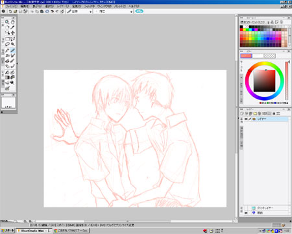The image size is (292, 234).
Task: Select the Pen tool in toolbox
Action: (x=7, y=51)
